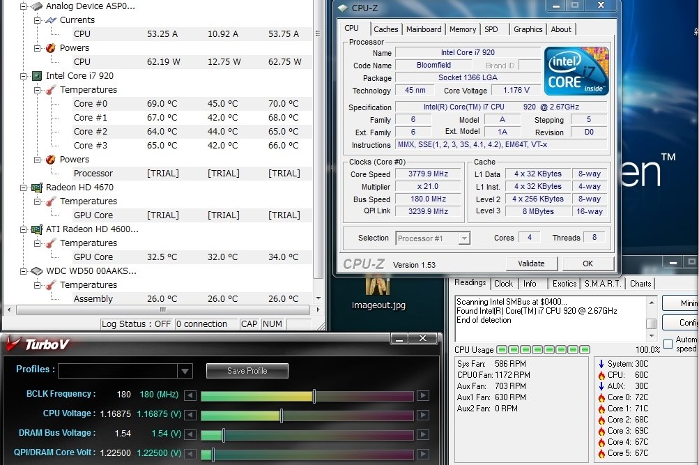Image resolution: width=699 pixels, height=465 pixels.
Task: Click the DRAM Bus Voltage slider handle
Action: pyautogui.click(x=223, y=435)
